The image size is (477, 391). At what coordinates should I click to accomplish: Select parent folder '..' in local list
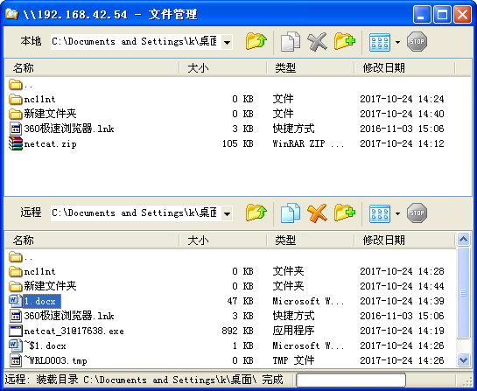point(21,85)
